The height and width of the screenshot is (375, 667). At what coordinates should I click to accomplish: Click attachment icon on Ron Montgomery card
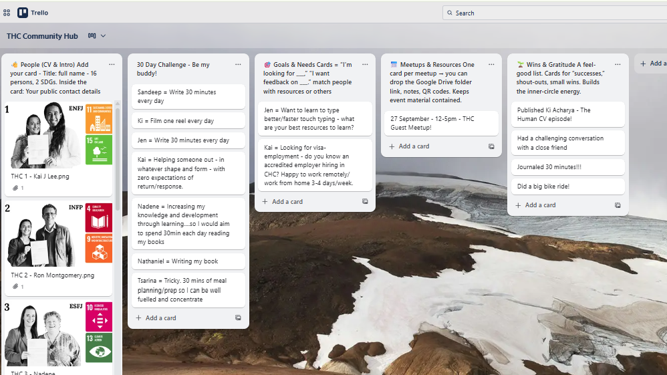[16, 287]
